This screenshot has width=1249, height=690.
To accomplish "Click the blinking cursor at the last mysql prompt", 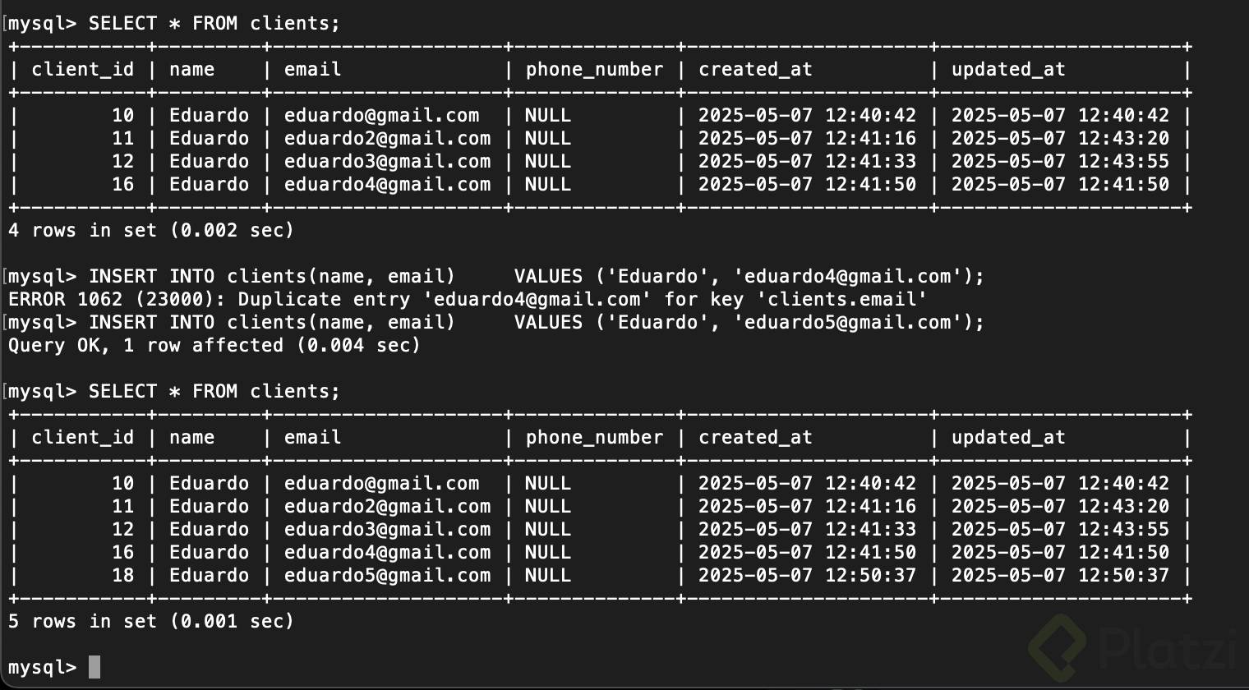I will click(x=94, y=667).
